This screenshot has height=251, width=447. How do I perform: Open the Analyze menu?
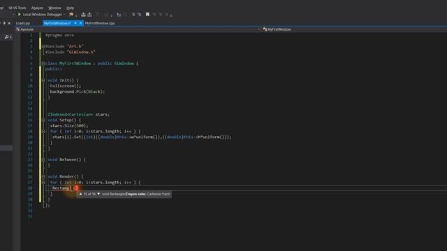click(37, 8)
